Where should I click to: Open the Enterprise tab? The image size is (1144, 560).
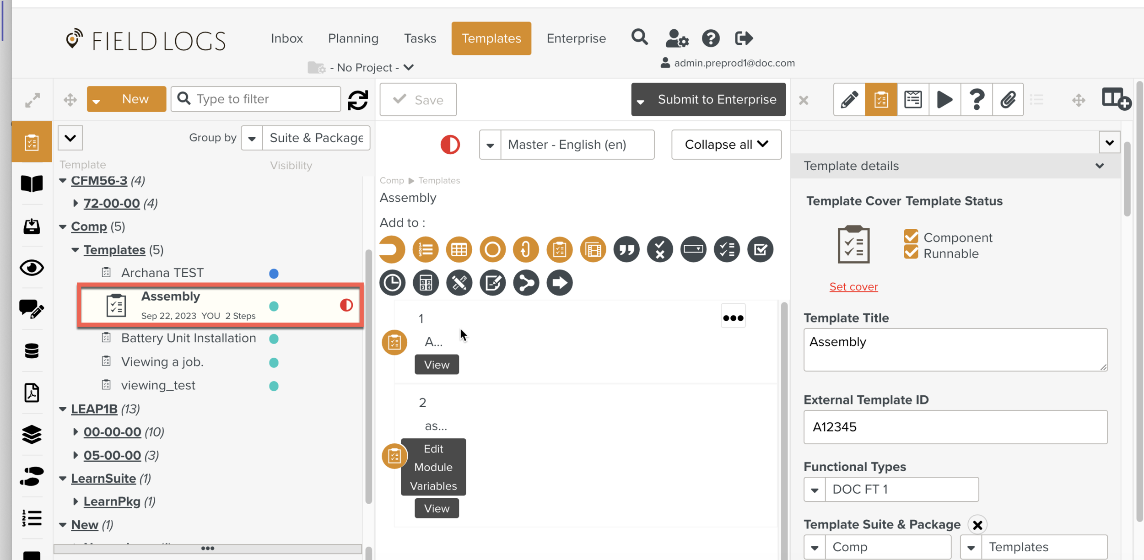tap(576, 38)
